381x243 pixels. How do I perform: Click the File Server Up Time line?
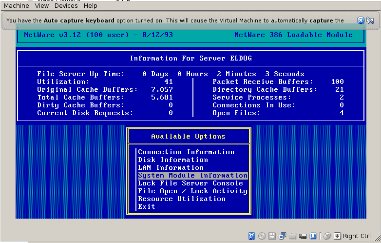(171, 74)
